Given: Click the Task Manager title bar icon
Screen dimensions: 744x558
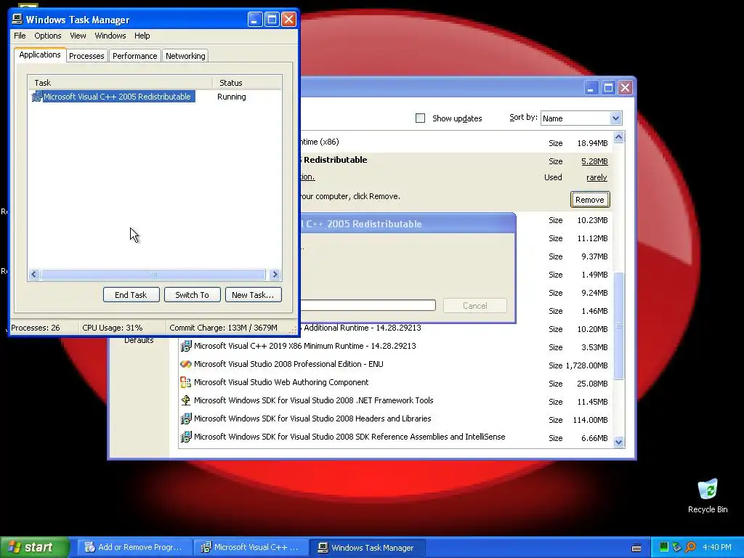Looking at the screenshot, I should tap(17, 19).
